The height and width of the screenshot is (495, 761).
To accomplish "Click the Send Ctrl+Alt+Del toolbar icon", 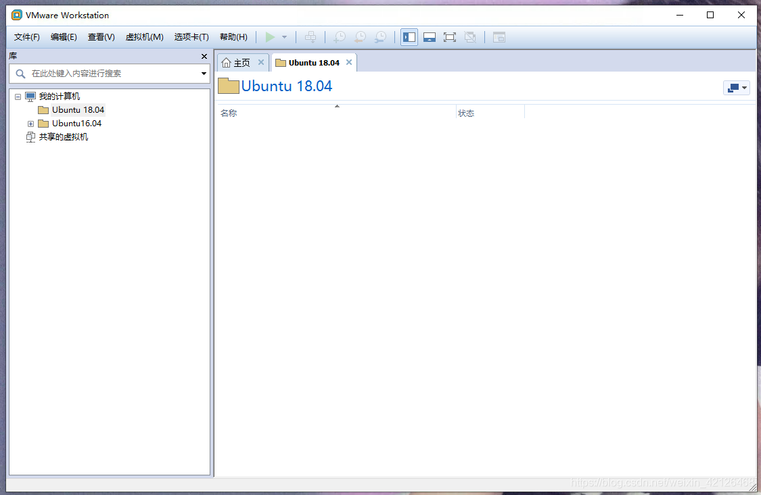I will click(310, 37).
